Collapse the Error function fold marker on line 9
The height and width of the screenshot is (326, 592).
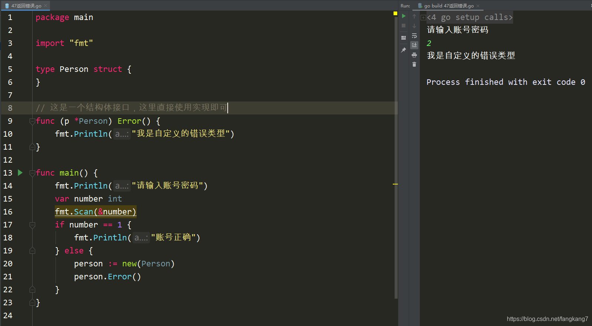click(32, 121)
